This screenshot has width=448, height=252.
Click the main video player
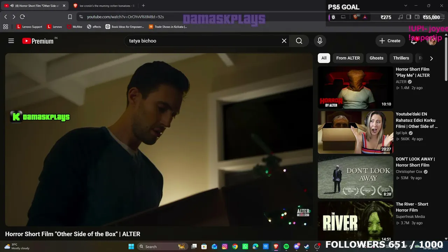pyautogui.click(x=159, y=140)
